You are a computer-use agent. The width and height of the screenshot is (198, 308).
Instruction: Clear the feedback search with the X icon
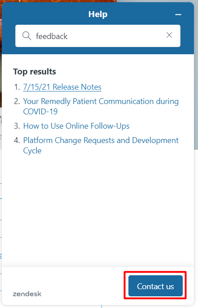[169, 35]
